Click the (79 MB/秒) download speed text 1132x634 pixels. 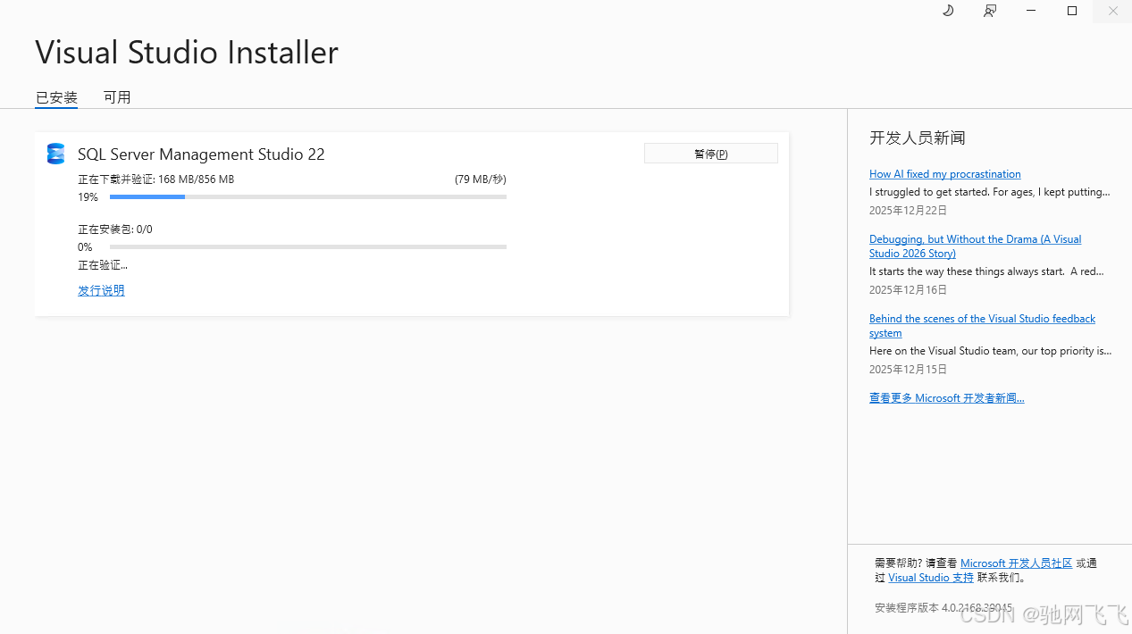click(481, 179)
